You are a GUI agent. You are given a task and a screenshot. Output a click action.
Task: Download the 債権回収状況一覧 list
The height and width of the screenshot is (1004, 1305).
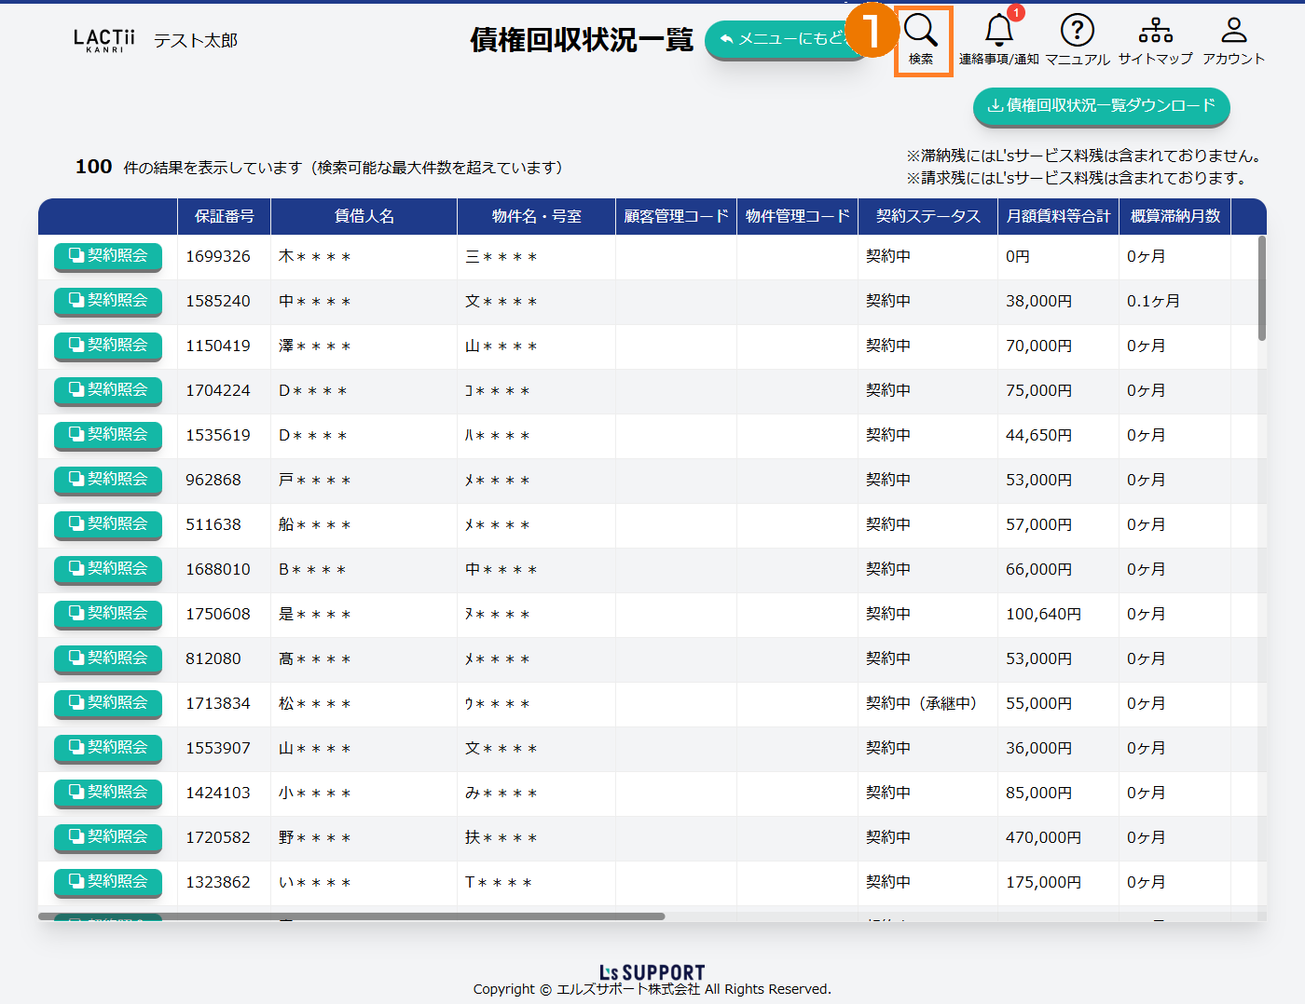[x=1101, y=105]
